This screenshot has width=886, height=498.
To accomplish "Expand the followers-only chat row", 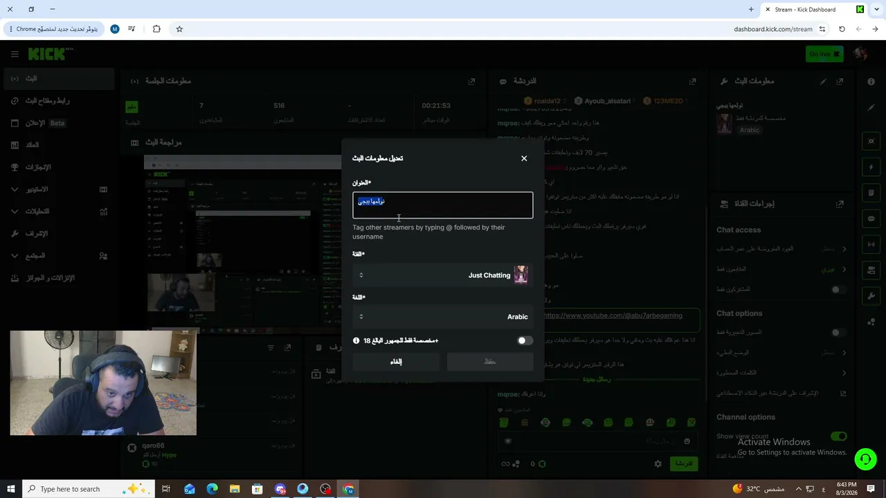I will (781, 269).
